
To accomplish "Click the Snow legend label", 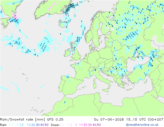I will coord(55,125).
